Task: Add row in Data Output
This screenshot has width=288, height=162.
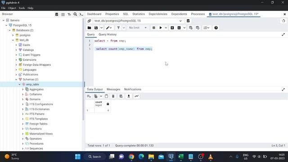Action: 89,96
